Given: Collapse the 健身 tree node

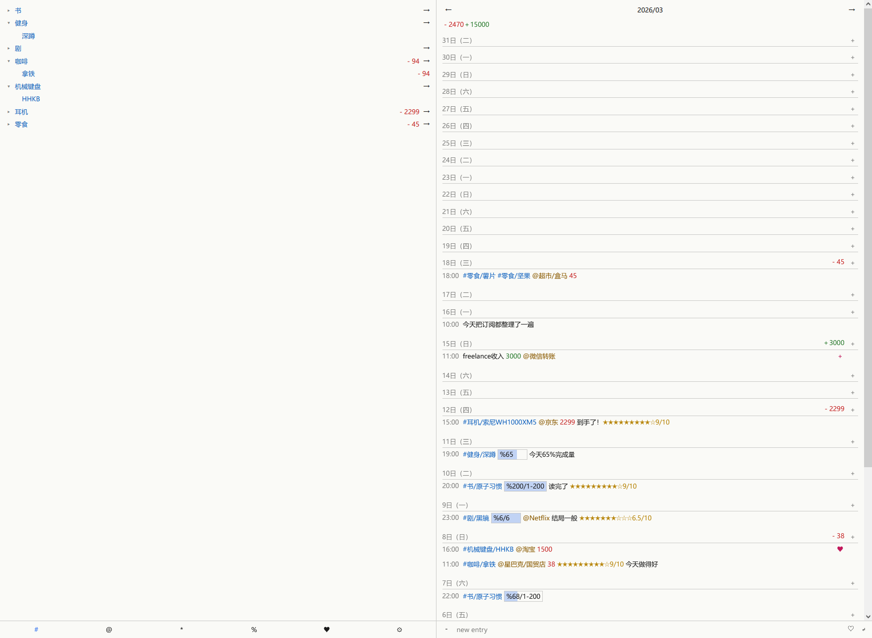Looking at the screenshot, I should point(8,23).
